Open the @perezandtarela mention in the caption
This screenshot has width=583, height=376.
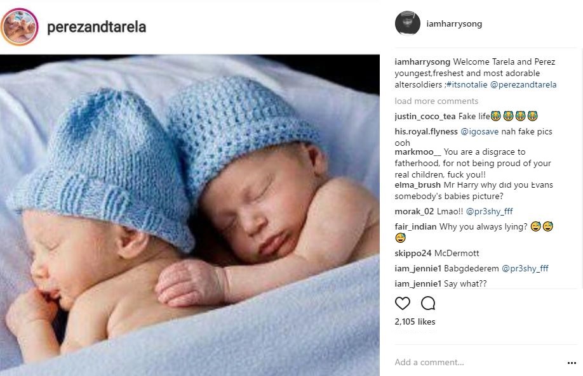click(523, 84)
